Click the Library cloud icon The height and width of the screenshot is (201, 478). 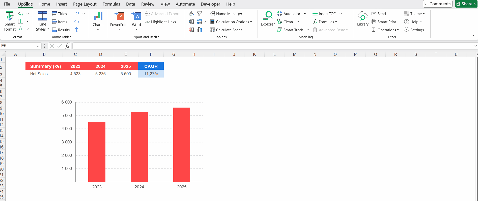[363, 16]
